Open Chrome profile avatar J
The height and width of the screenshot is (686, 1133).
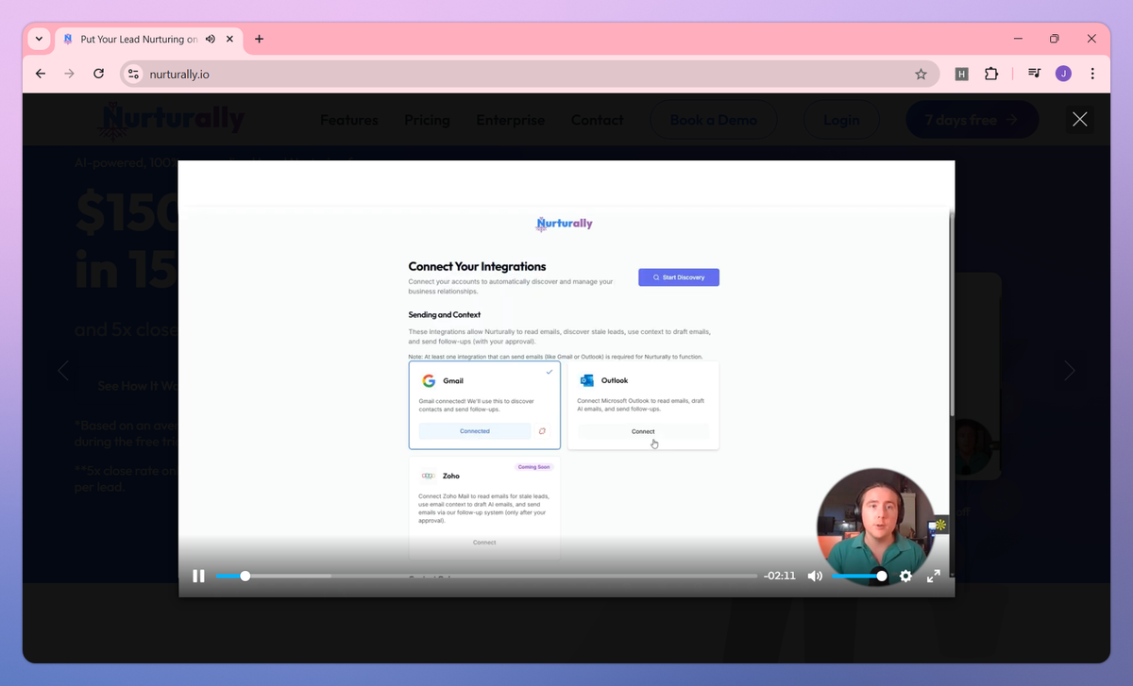(1063, 74)
